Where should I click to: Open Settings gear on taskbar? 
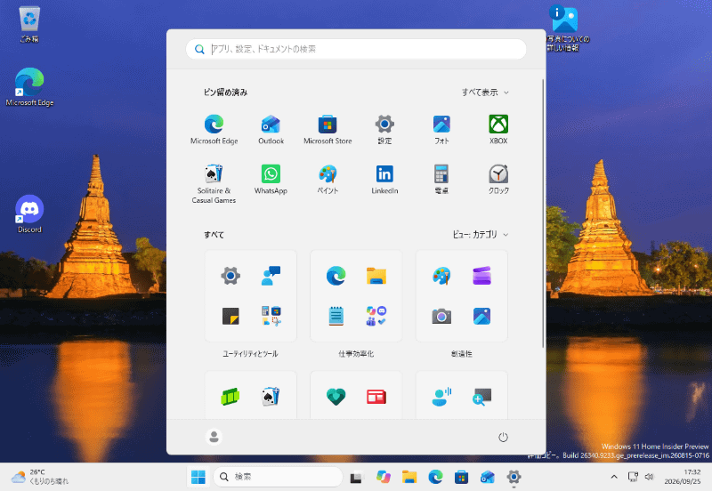coord(514,477)
